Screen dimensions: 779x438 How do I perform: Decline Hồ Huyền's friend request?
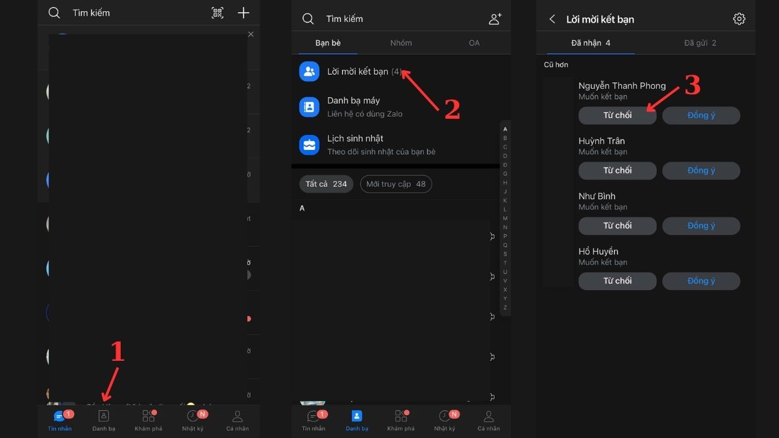[617, 281]
